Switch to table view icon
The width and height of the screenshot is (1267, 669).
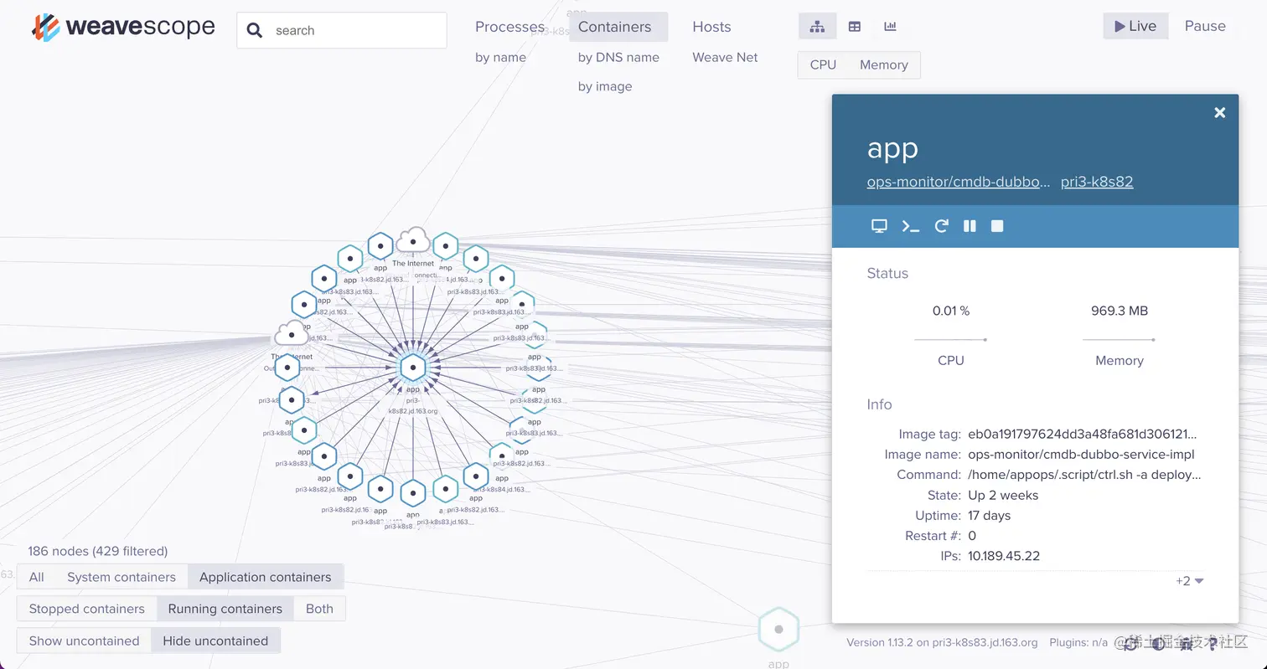coord(855,27)
